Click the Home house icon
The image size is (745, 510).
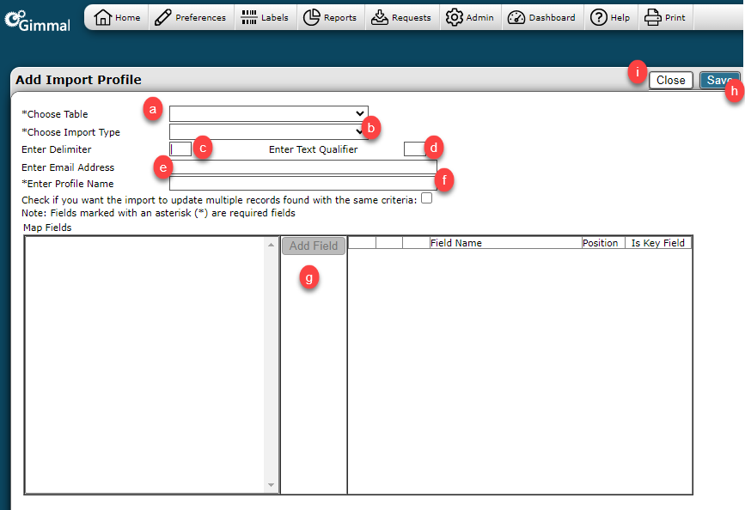click(x=103, y=17)
